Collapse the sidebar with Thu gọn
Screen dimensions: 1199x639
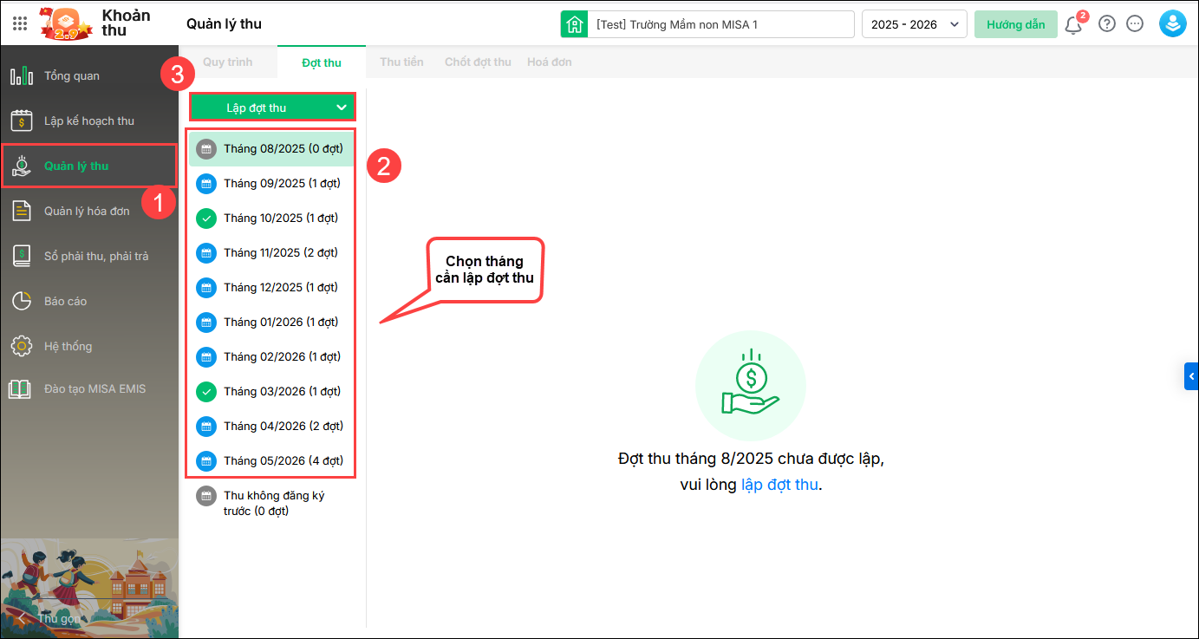49,619
